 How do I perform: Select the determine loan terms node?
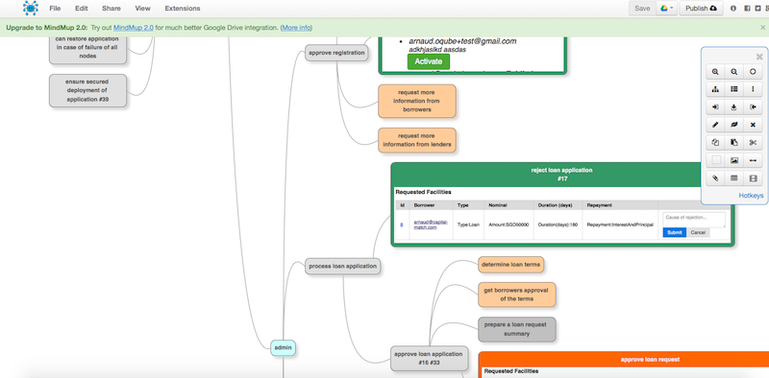pyautogui.click(x=511, y=265)
